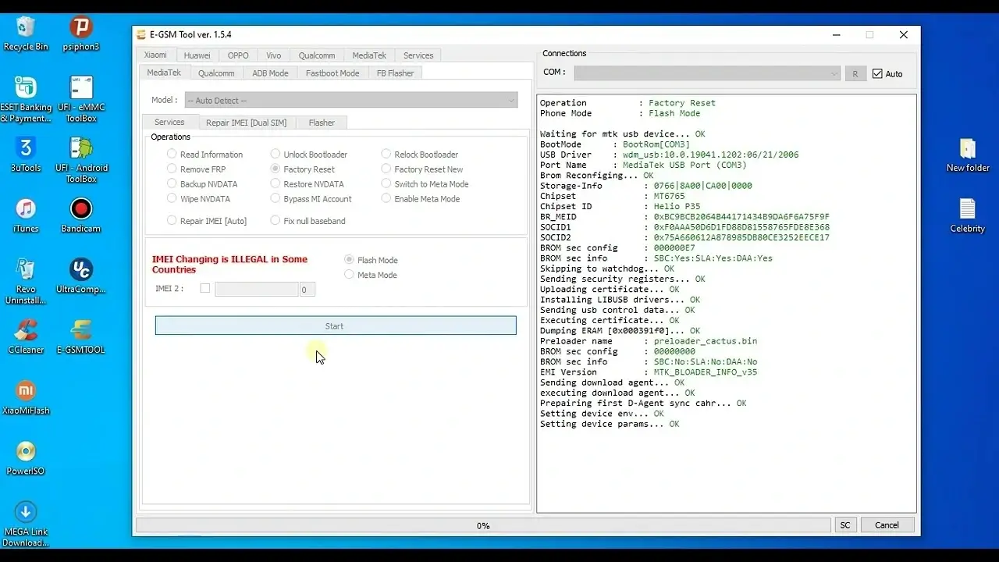This screenshot has width=999, height=562.
Task: Click the Cancel button
Action: click(x=887, y=525)
